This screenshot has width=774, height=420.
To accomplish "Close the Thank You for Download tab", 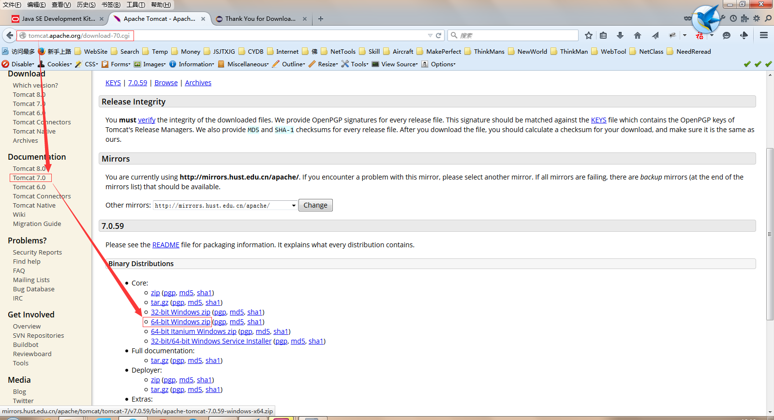I will point(305,19).
